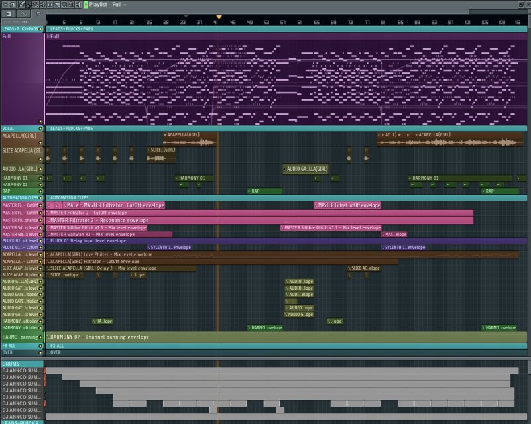Image resolution: width=531 pixels, height=424 pixels.
Task: Select the MAS..elope automation clip
Action: [x=394, y=234]
